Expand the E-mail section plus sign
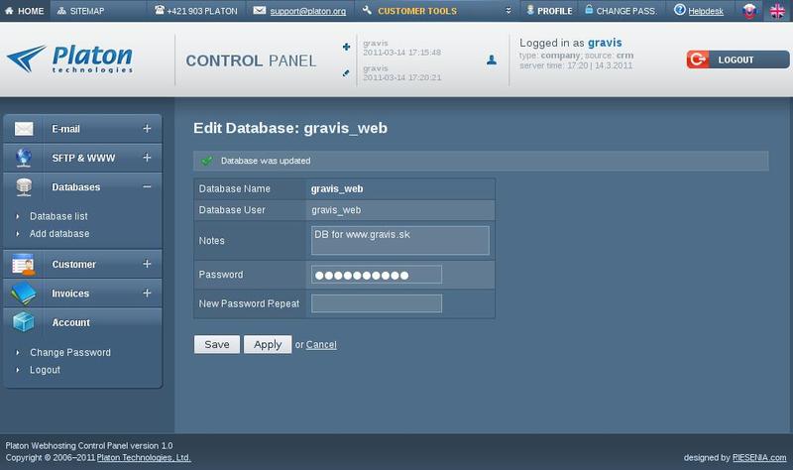This screenshot has height=470, width=793. [x=147, y=129]
